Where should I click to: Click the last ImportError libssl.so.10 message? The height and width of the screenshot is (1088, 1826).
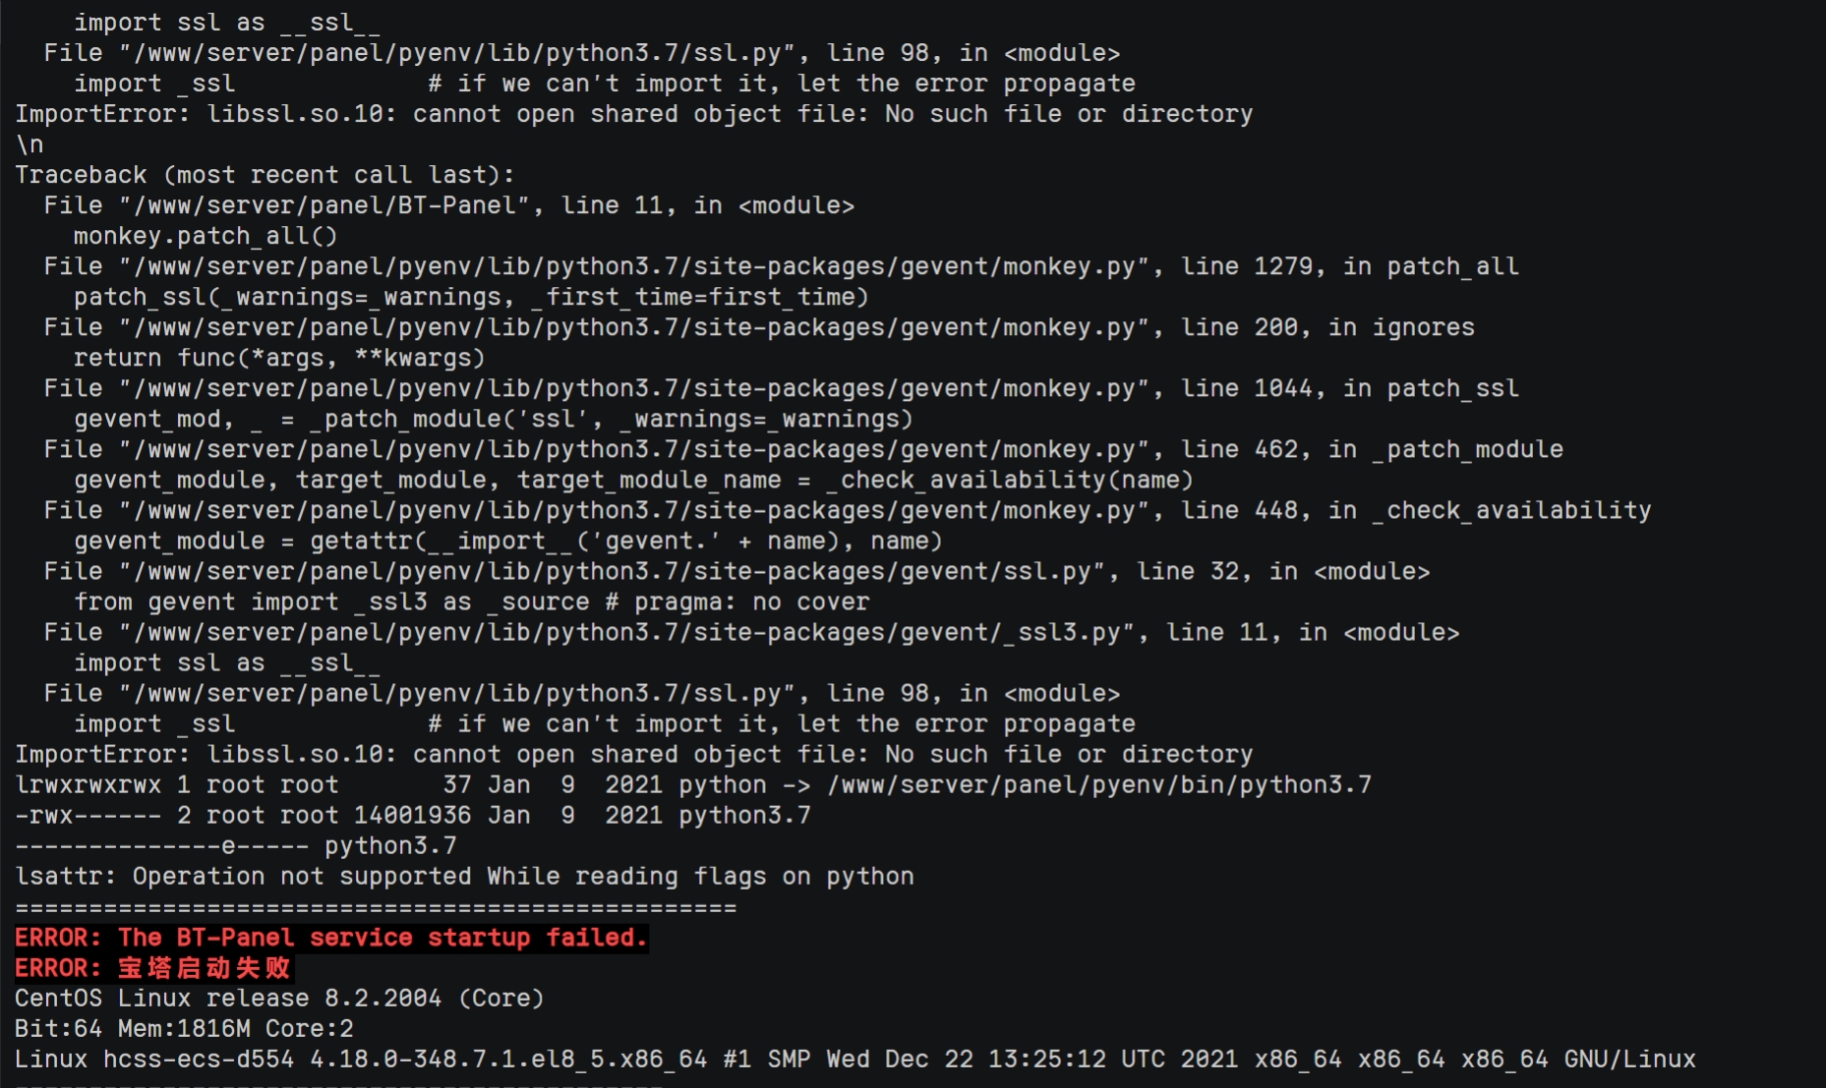click(x=634, y=755)
